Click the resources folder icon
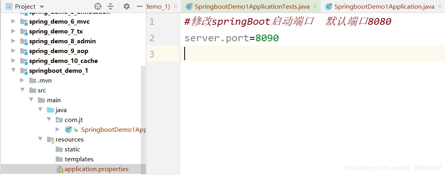The height and width of the screenshot is (175, 445). (x=51, y=140)
